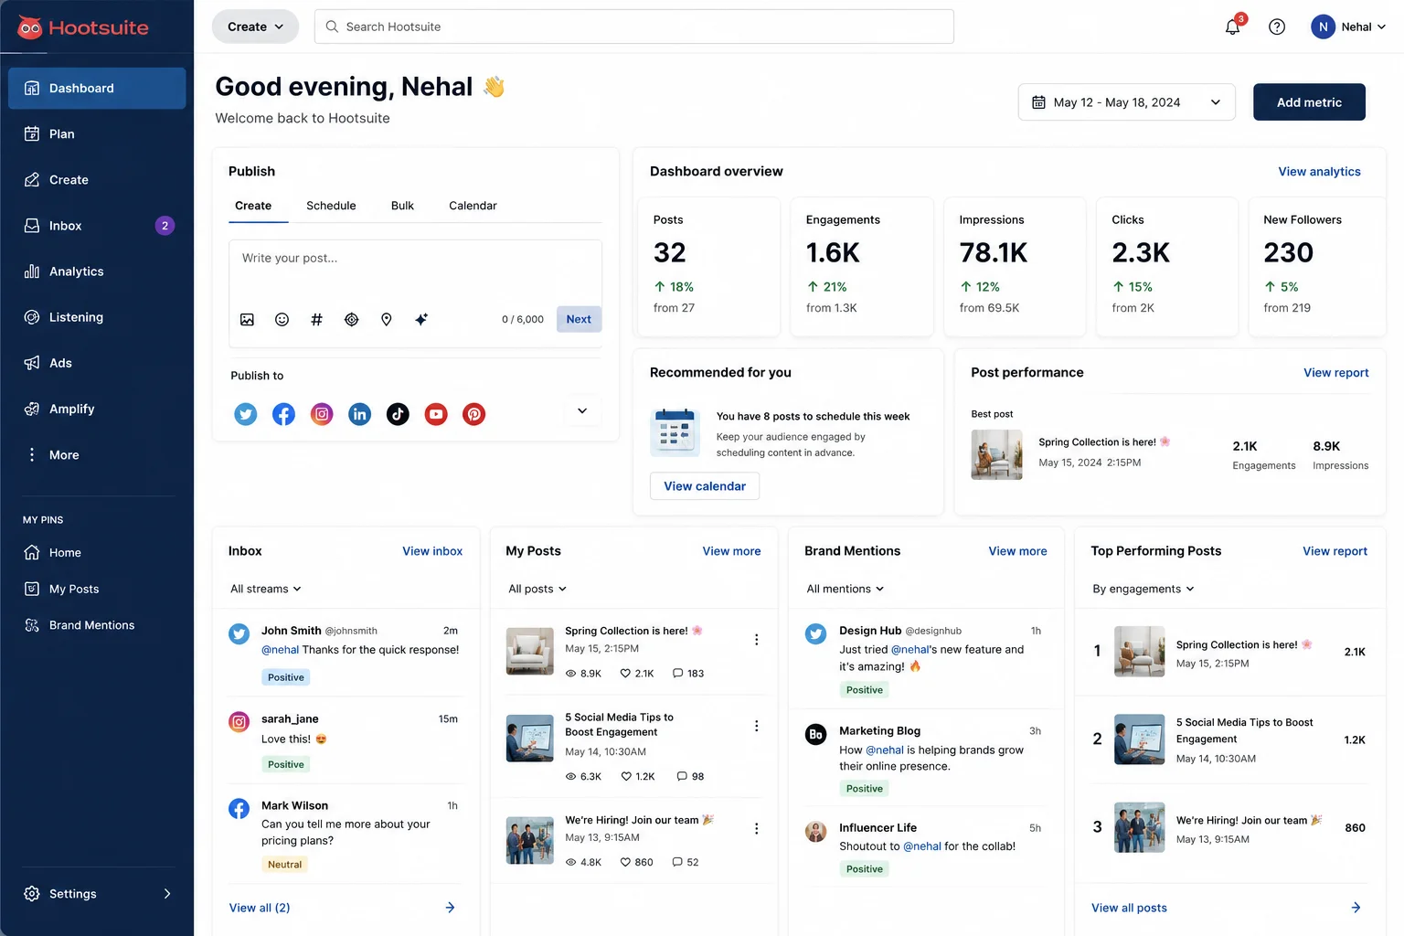Open the Mark Wilson pricing plans message
The image size is (1404, 936).
coord(346,834)
